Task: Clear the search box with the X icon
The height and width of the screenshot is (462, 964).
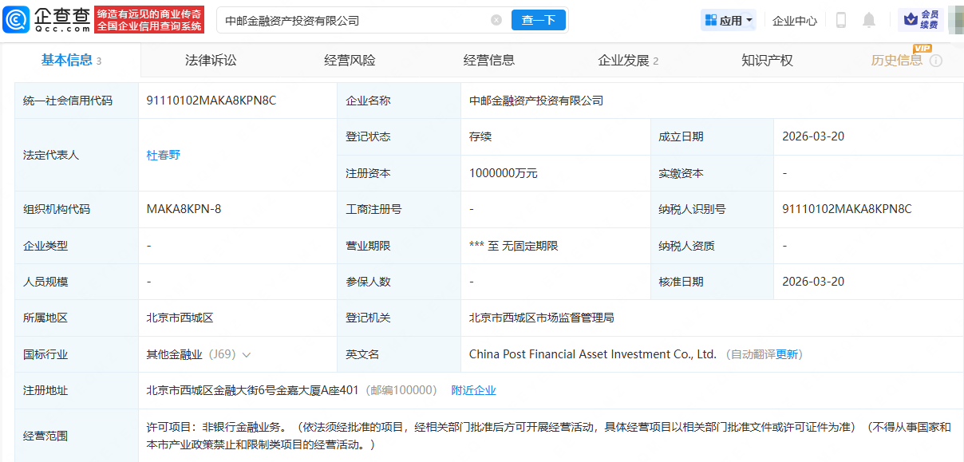Action: [496, 20]
